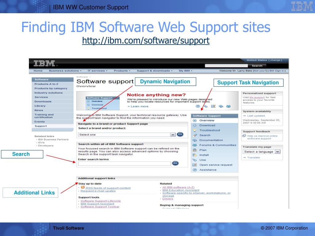Open the brand or product Select one dropdown
Screen dimensions: 315x236
pyautogui.click(x=127, y=135)
